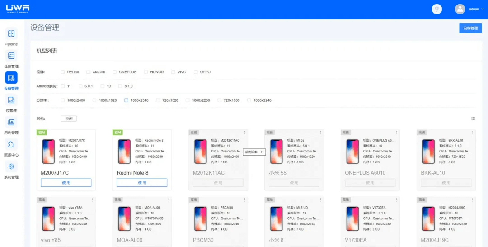Check Android system 10 checkbox
This screenshot has width=488, height=247.
[103, 86]
